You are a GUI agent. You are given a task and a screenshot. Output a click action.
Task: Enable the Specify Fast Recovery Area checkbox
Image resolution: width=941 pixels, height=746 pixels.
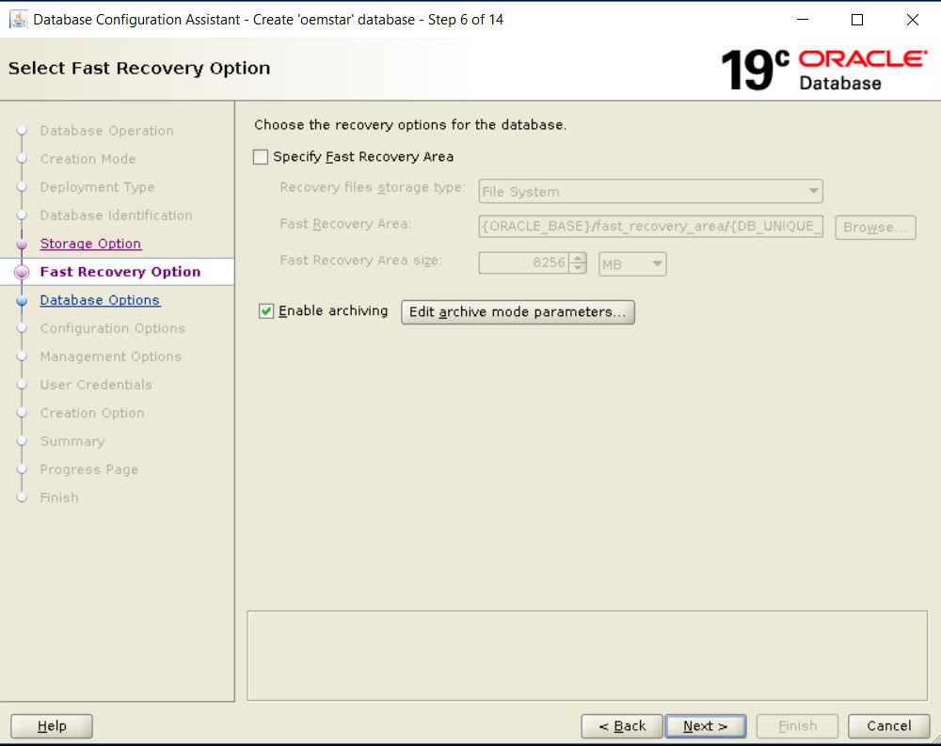point(261,157)
